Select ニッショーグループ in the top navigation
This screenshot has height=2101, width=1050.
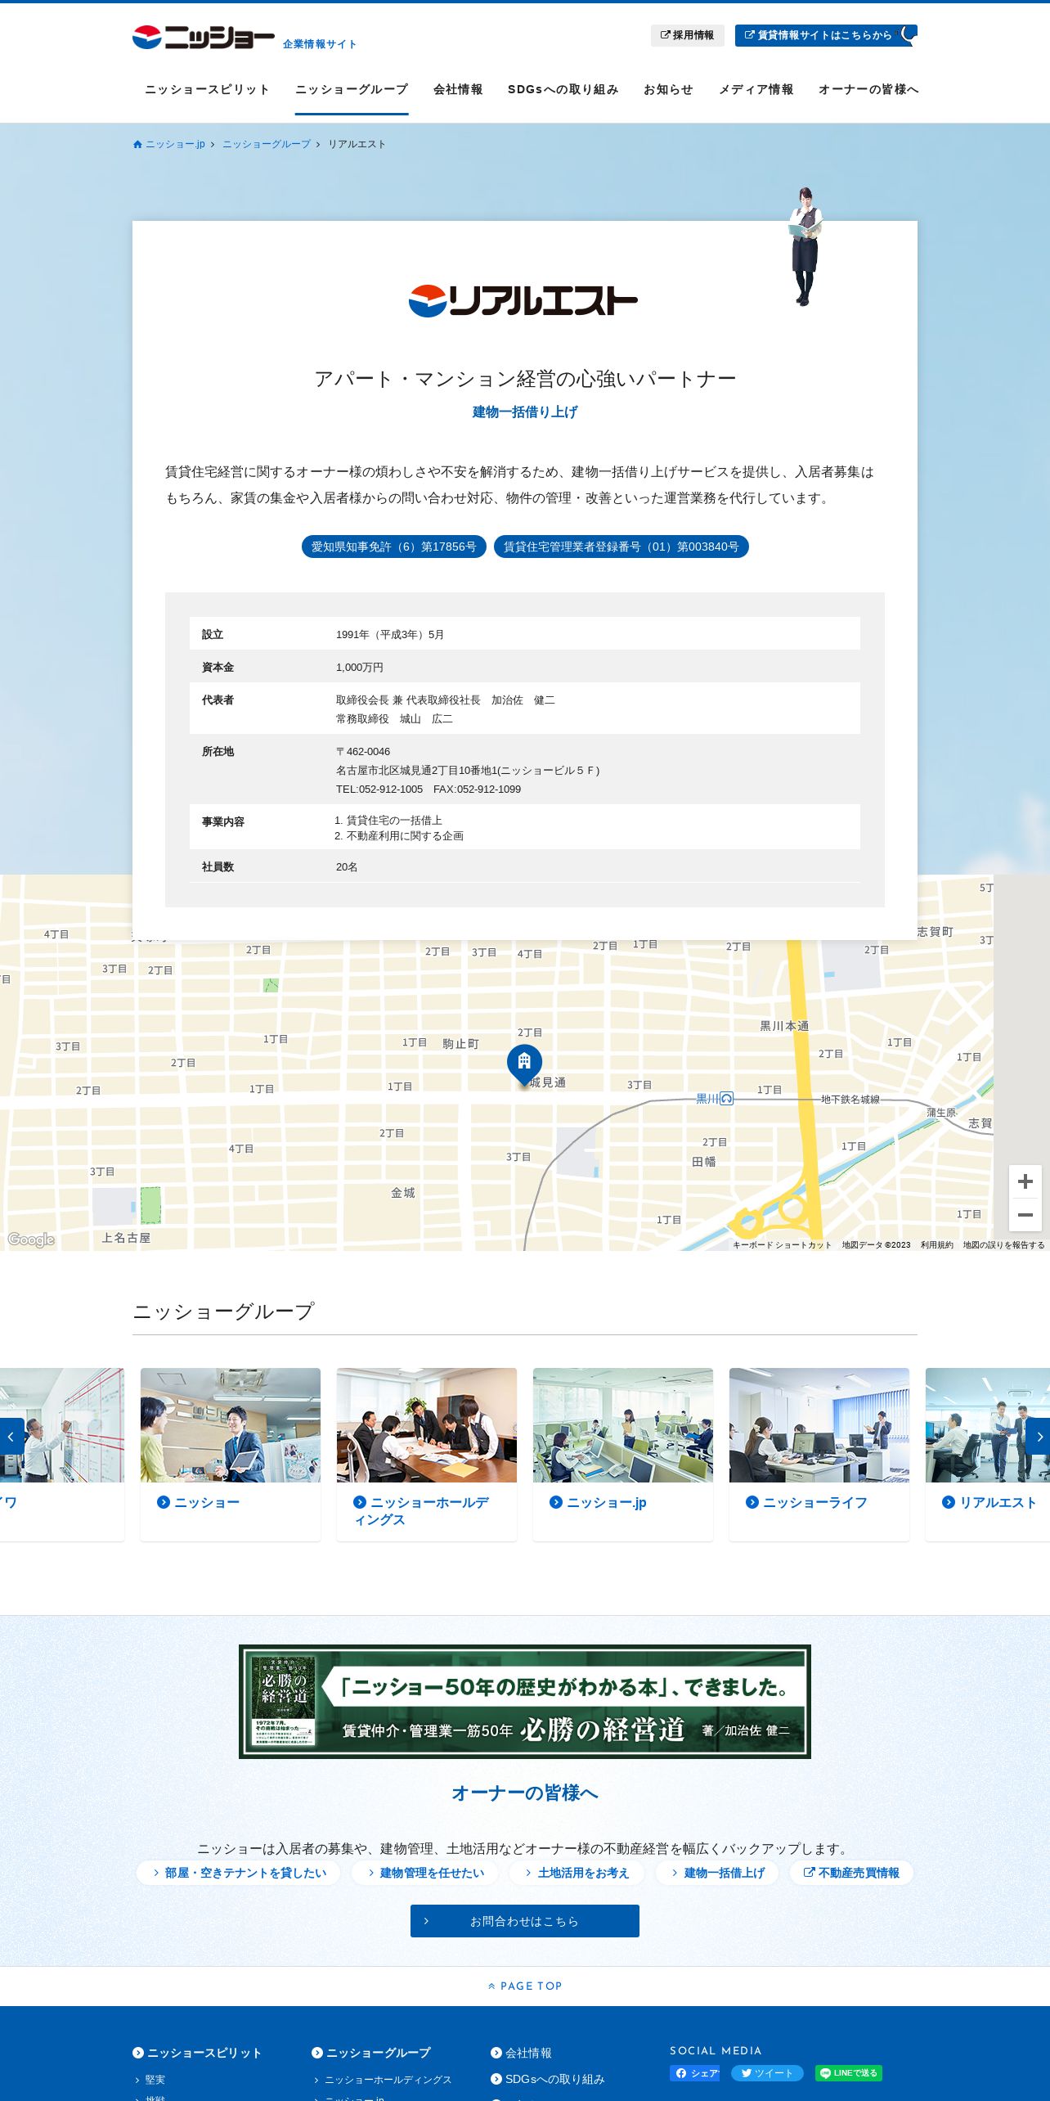(352, 89)
